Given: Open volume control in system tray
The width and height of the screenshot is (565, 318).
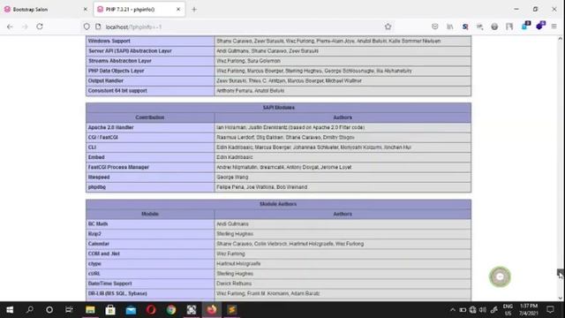Looking at the screenshot, I should [x=483, y=310].
